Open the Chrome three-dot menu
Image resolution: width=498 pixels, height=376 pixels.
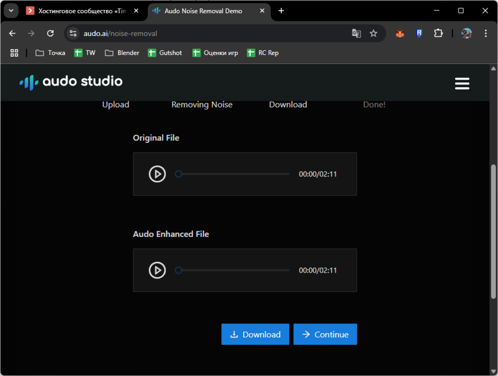(485, 33)
